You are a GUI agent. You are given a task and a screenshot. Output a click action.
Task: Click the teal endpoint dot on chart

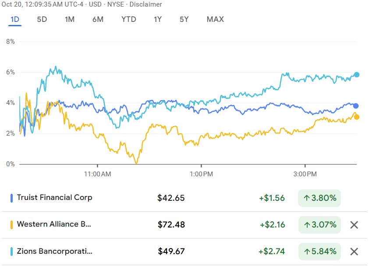(357, 75)
